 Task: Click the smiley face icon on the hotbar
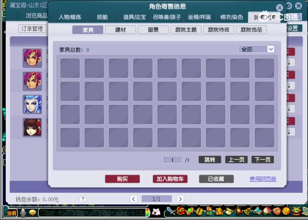[286, 213]
